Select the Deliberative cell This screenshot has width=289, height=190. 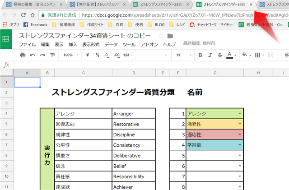point(134,156)
